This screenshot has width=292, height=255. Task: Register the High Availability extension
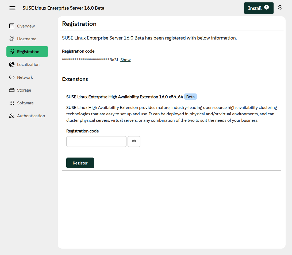[80, 163]
